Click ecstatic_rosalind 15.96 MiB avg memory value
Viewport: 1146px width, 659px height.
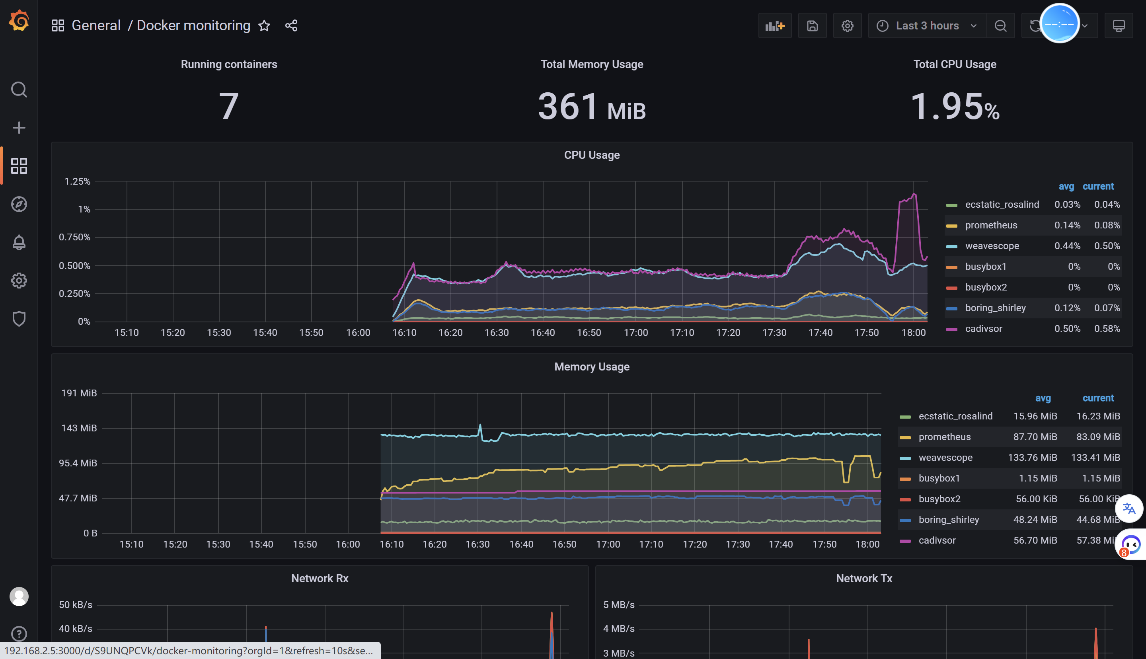[x=1035, y=416]
